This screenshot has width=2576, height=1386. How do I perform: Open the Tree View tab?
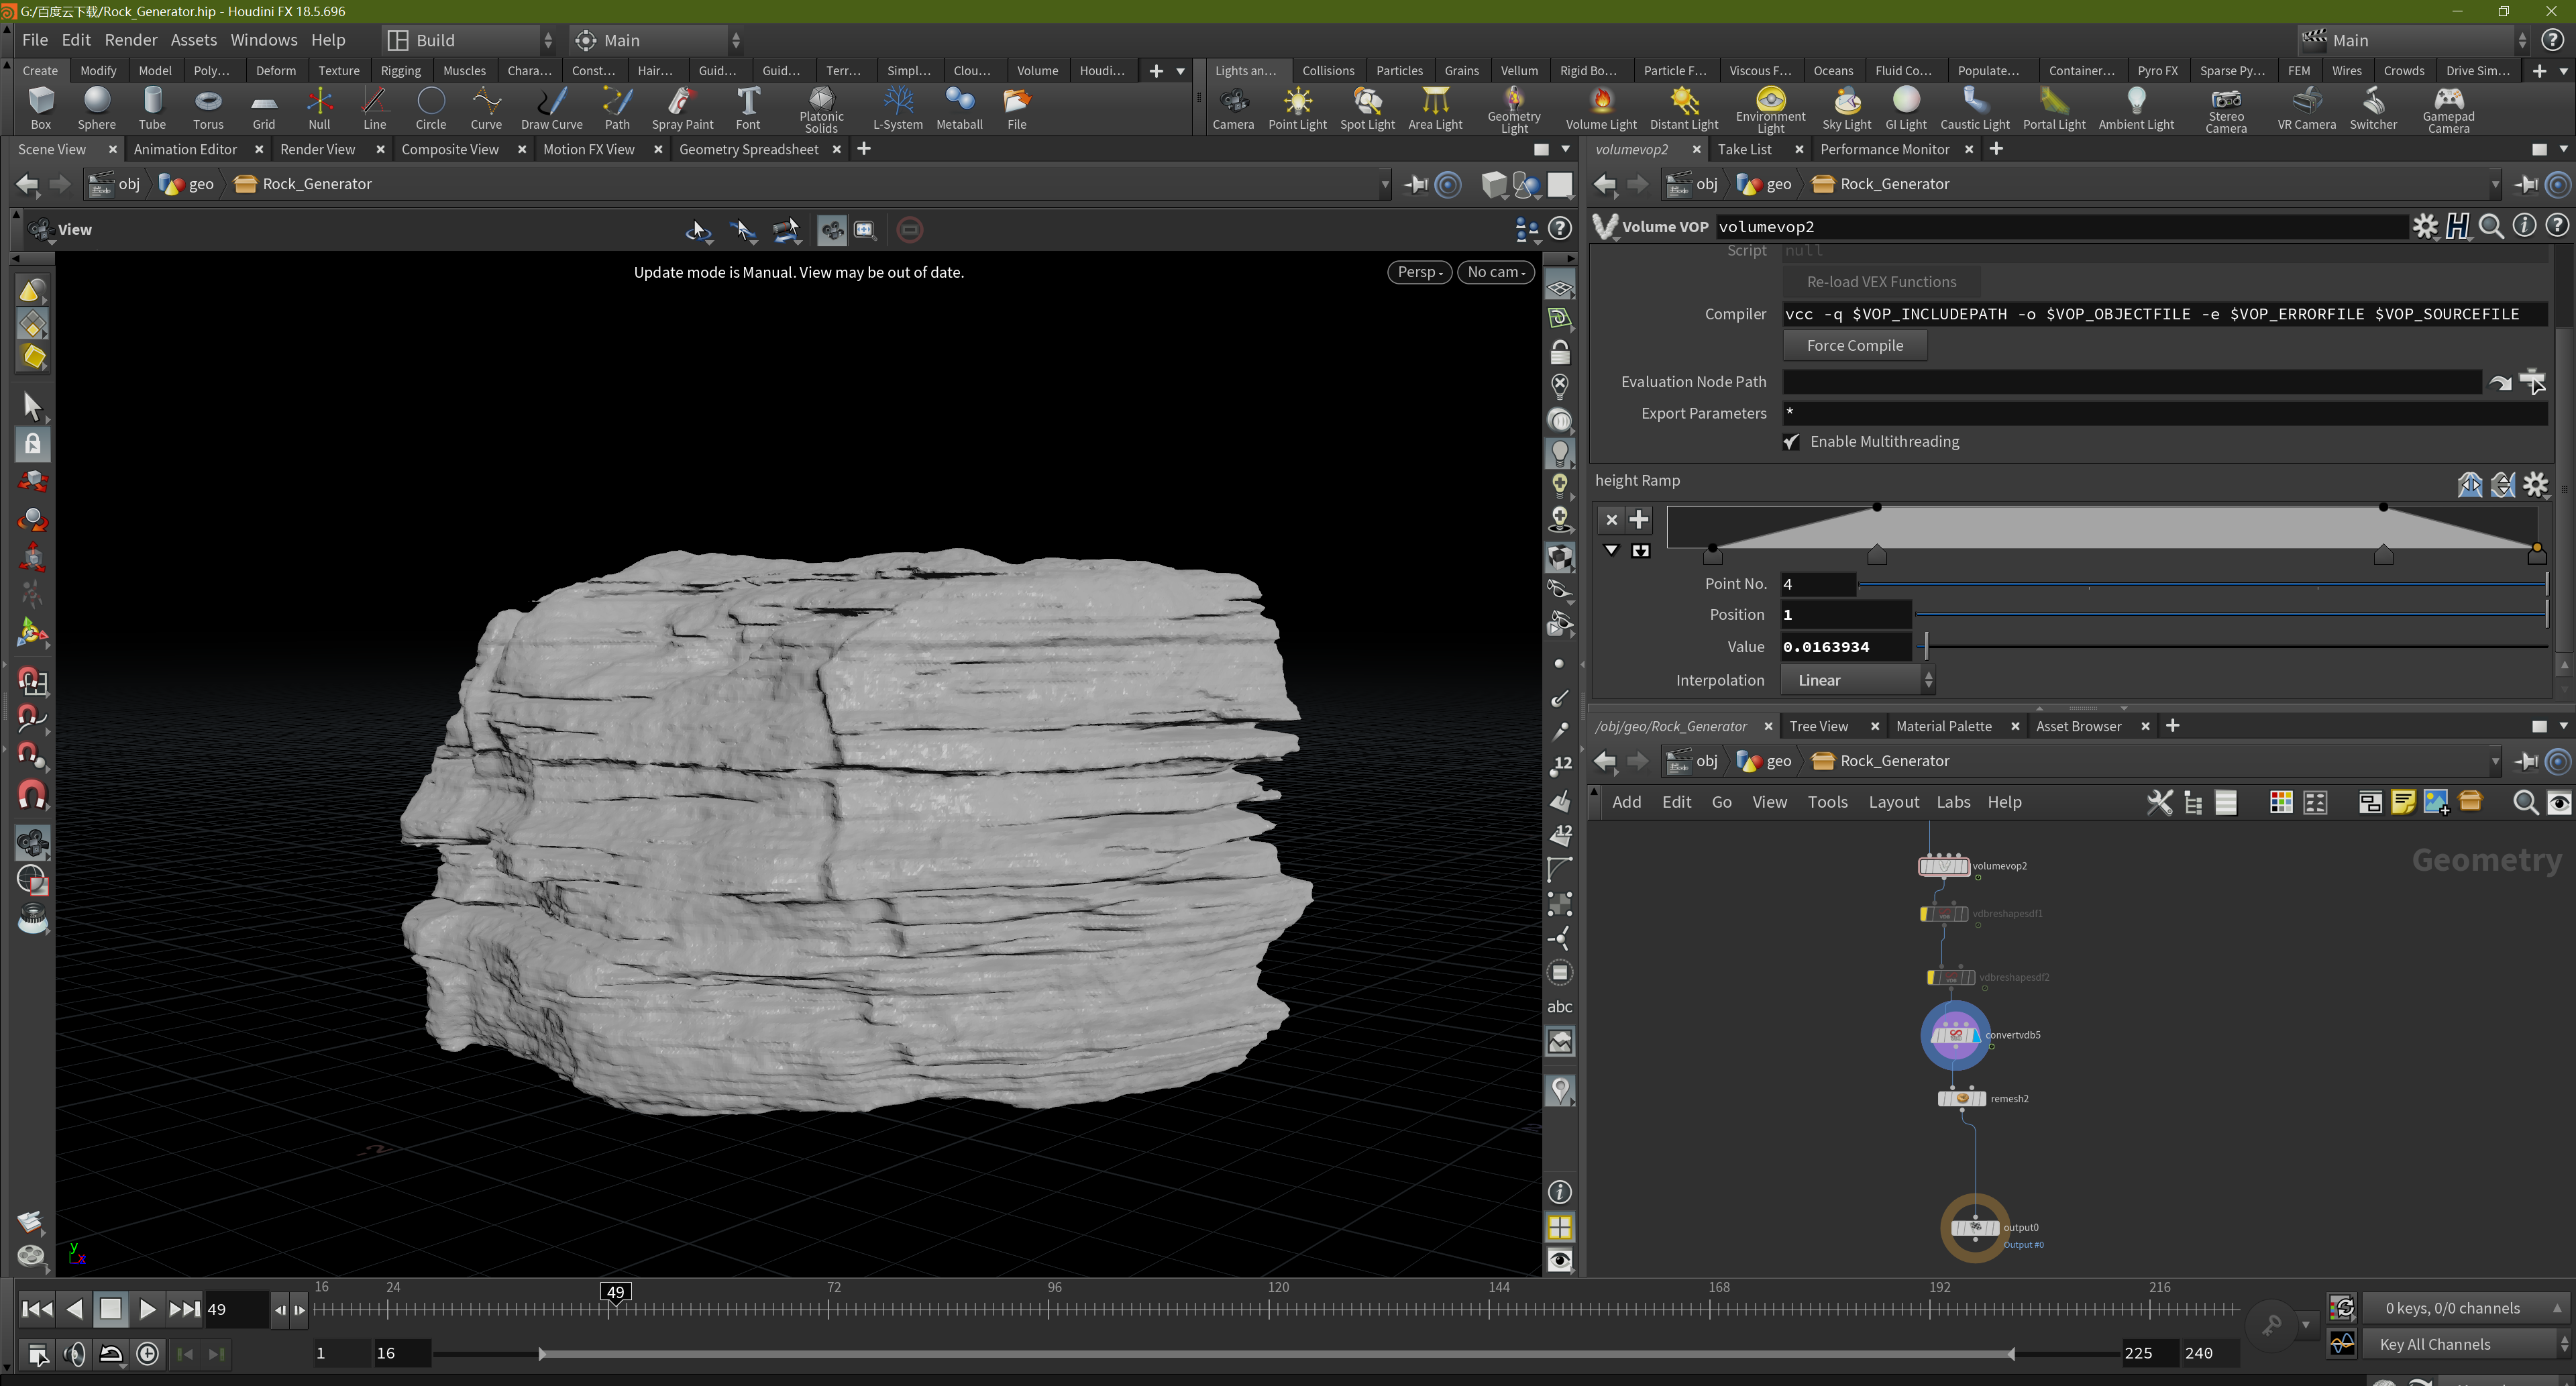1818,726
